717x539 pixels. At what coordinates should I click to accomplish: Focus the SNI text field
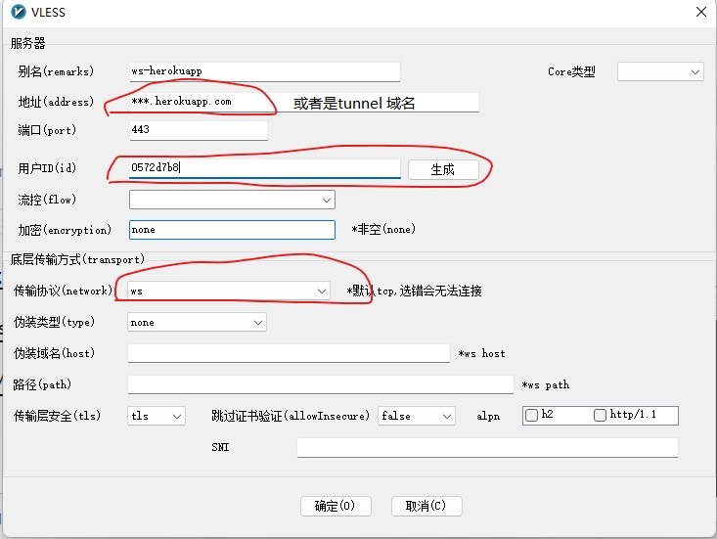[x=486, y=447]
